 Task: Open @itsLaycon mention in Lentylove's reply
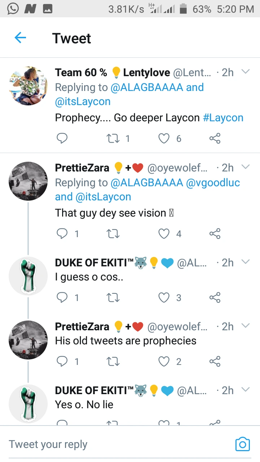point(83,102)
